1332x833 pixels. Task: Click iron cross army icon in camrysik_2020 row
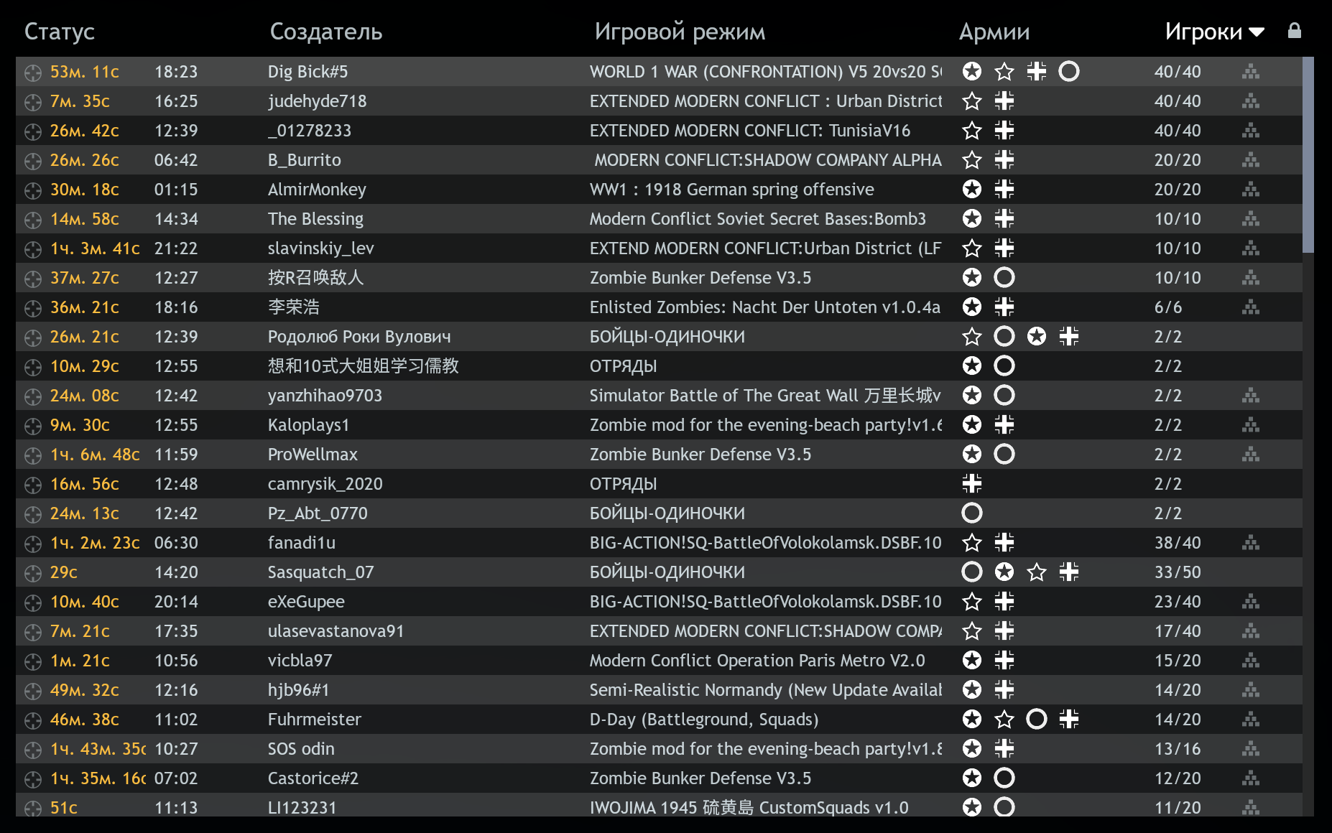[971, 484]
